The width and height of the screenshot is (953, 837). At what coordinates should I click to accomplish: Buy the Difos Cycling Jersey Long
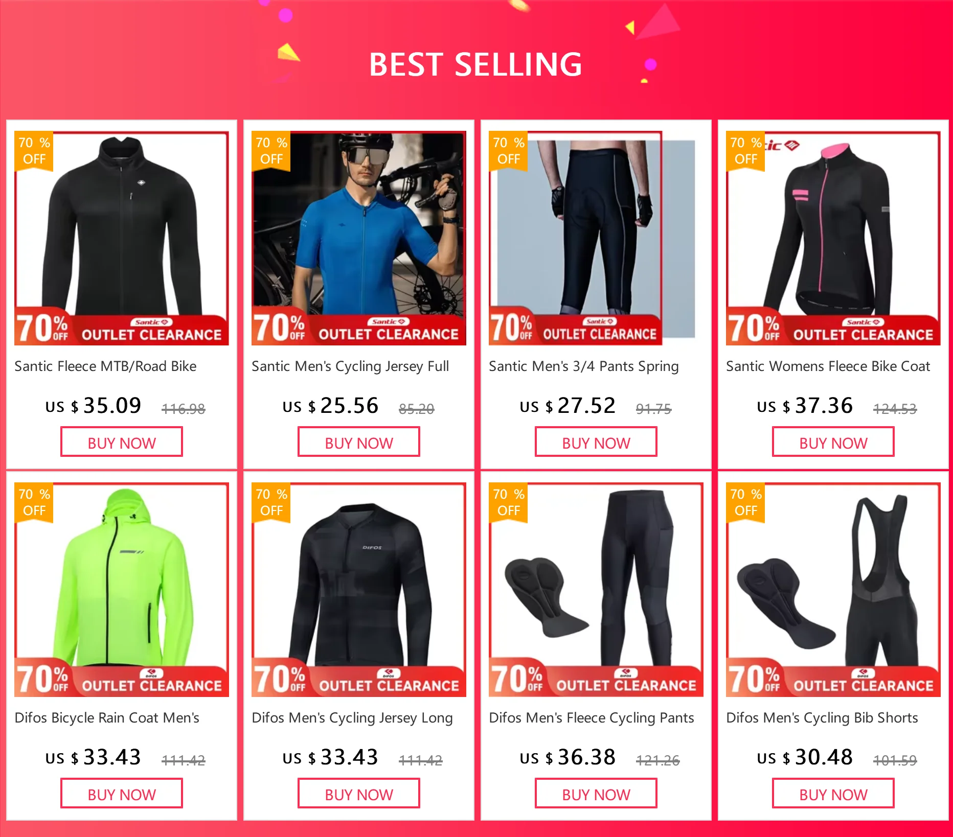(x=359, y=794)
